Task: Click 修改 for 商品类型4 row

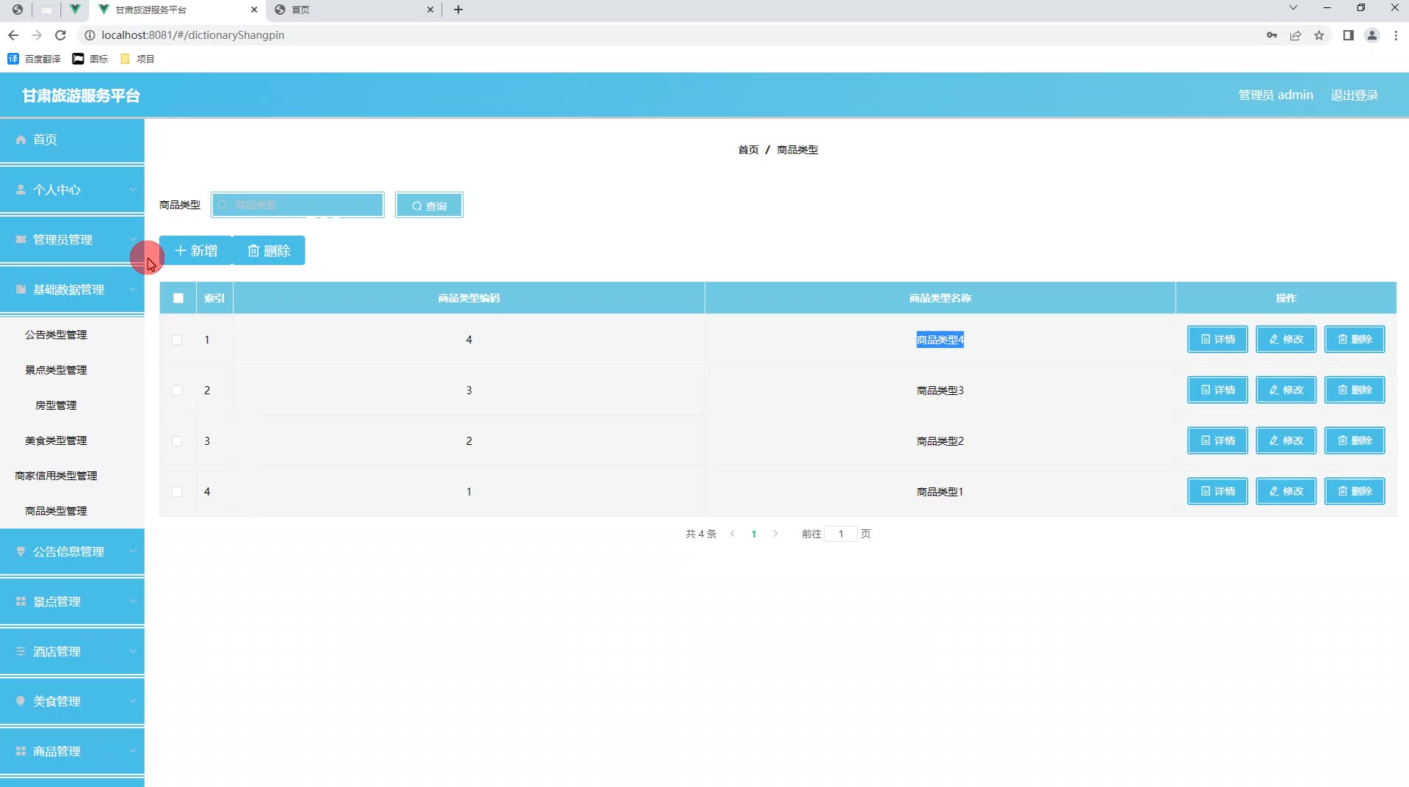Action: pos(1286,339)
